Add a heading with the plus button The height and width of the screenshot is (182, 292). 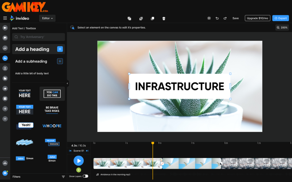tap(60, 49)
